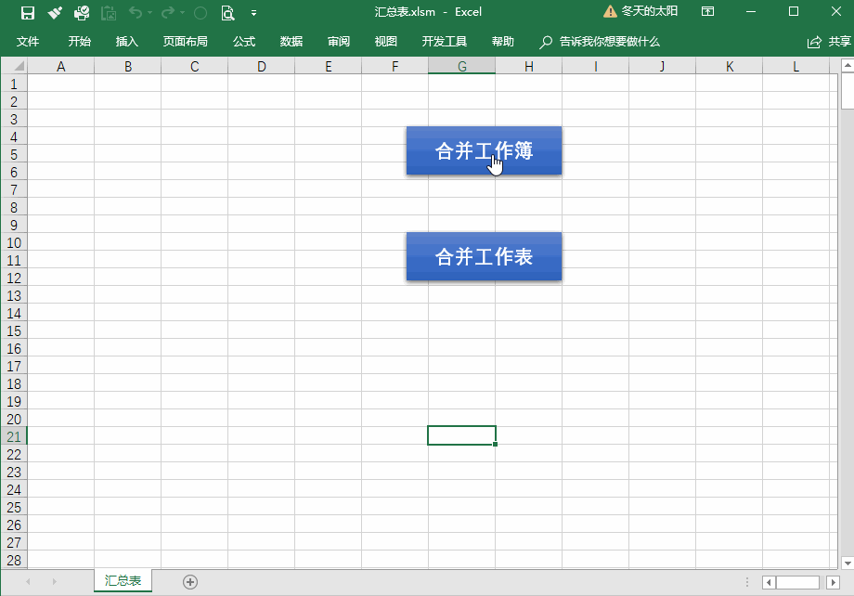Viewport: 854px width, 596px height.
Task: Switch to the 审阅 ribbon tab
Action: click(x=339, y=42)
